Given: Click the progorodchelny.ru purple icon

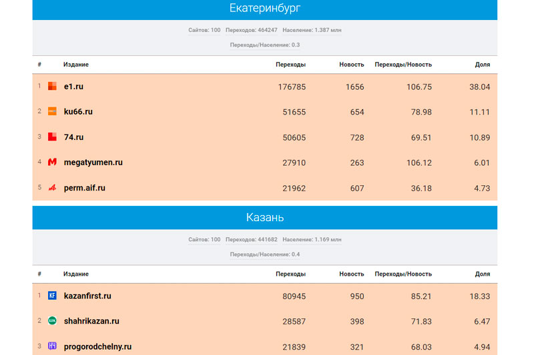Looking at the screenshot, I should coord(52,346).
